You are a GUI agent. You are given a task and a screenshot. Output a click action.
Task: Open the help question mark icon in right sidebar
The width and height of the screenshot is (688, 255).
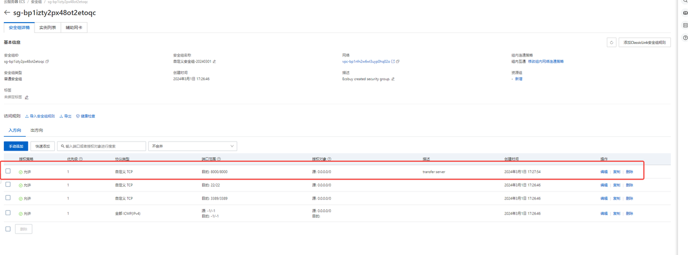(x=685, y=38)
